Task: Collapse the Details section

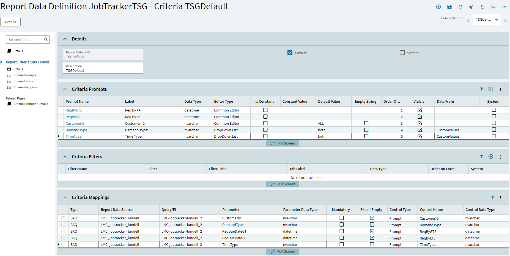Action: pyautogui.click(x=65, y=39)
